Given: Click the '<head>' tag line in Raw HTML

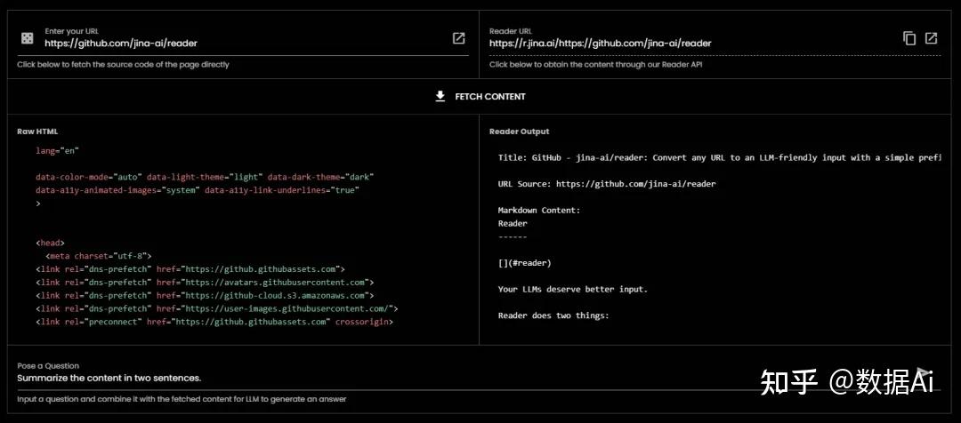Looking at the screenshot, I should (50, 243).
